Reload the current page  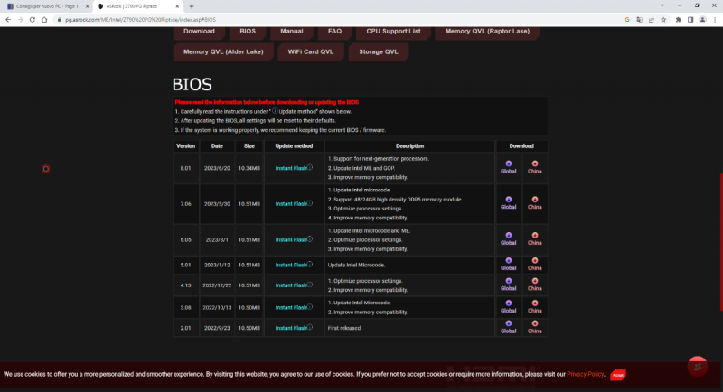tap(33, 20)
